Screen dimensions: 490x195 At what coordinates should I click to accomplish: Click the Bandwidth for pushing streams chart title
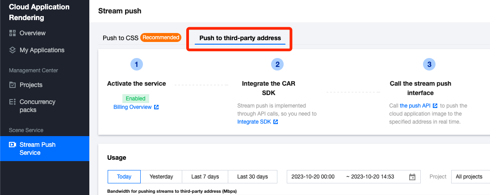[x=172, y=191]
